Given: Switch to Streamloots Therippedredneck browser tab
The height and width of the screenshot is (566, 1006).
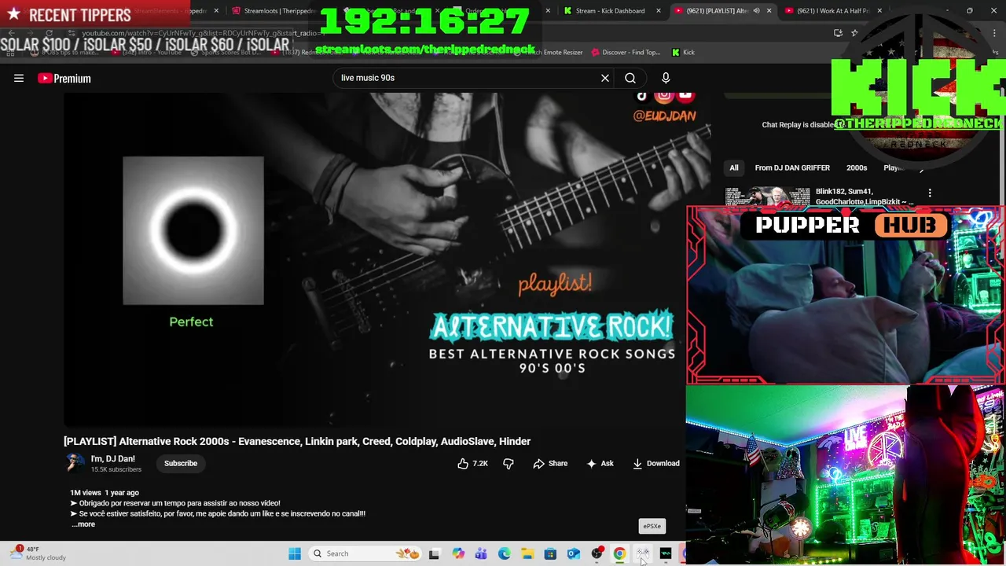Looking at the screenshot, I should click(280, 11).
